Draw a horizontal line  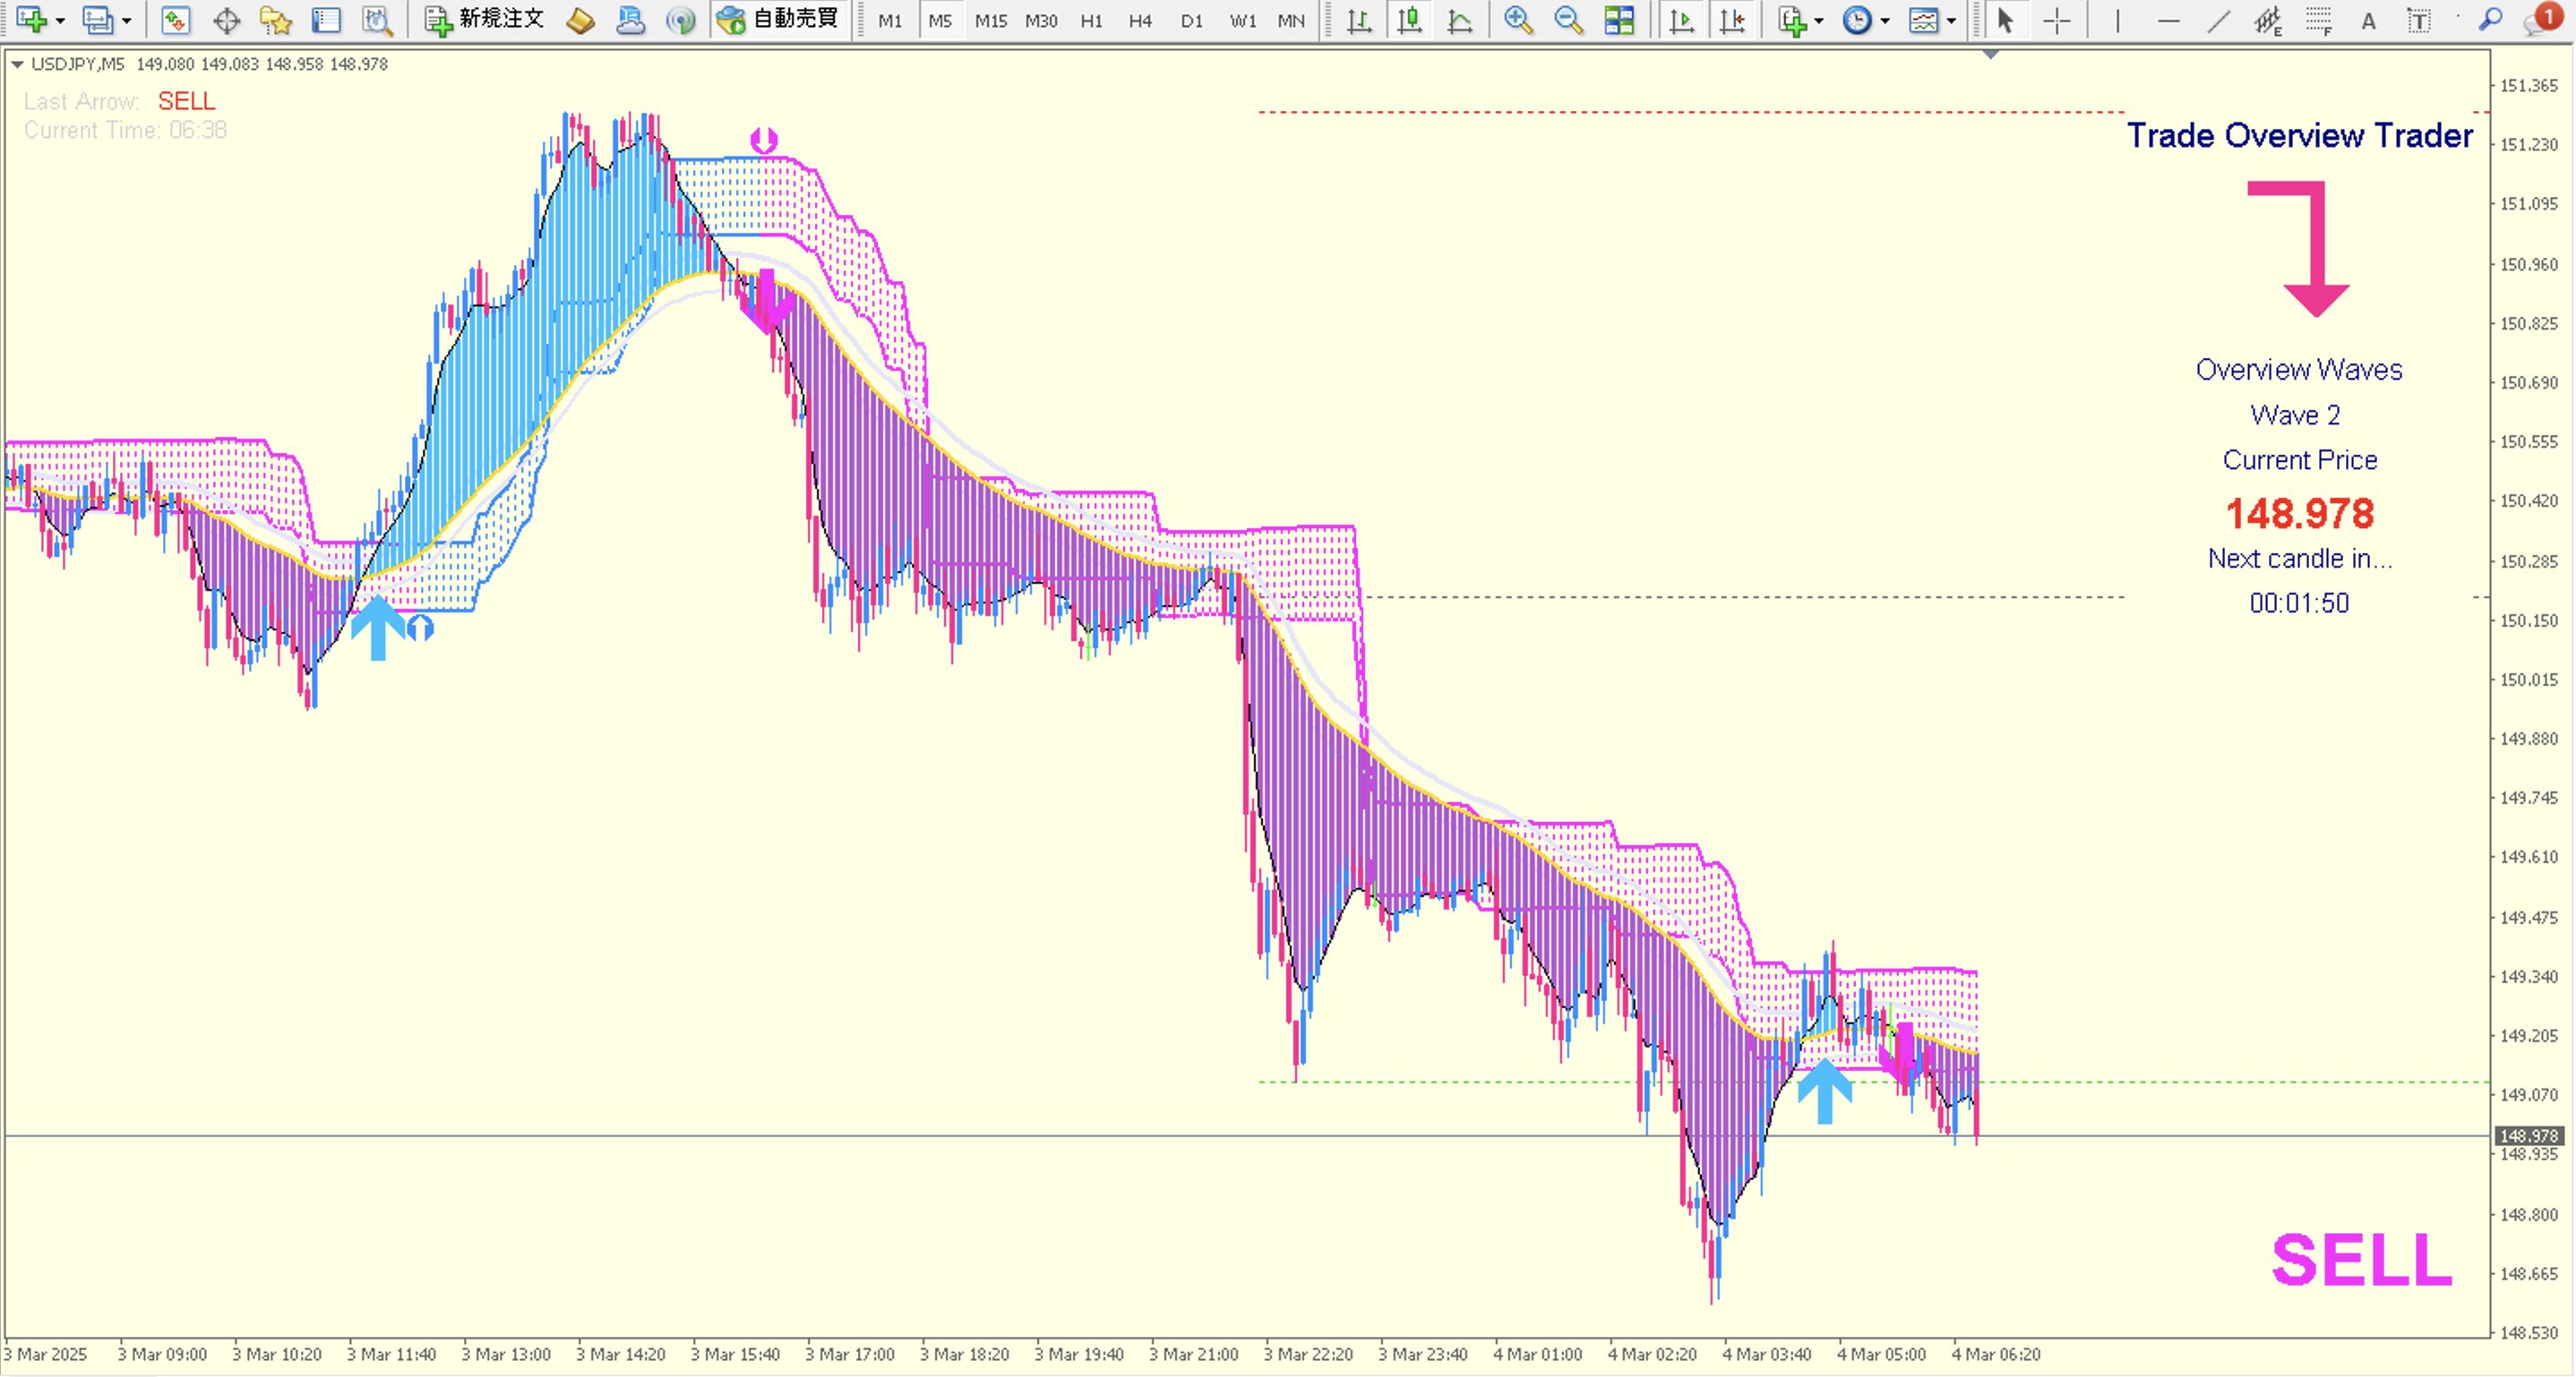tap(2168, 20)
